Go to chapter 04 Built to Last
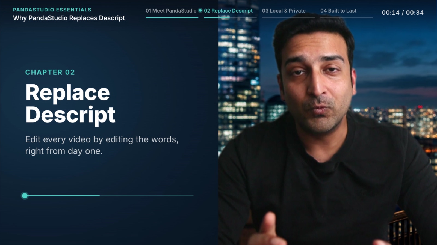 pyautogui.click(x=338, y=11)
